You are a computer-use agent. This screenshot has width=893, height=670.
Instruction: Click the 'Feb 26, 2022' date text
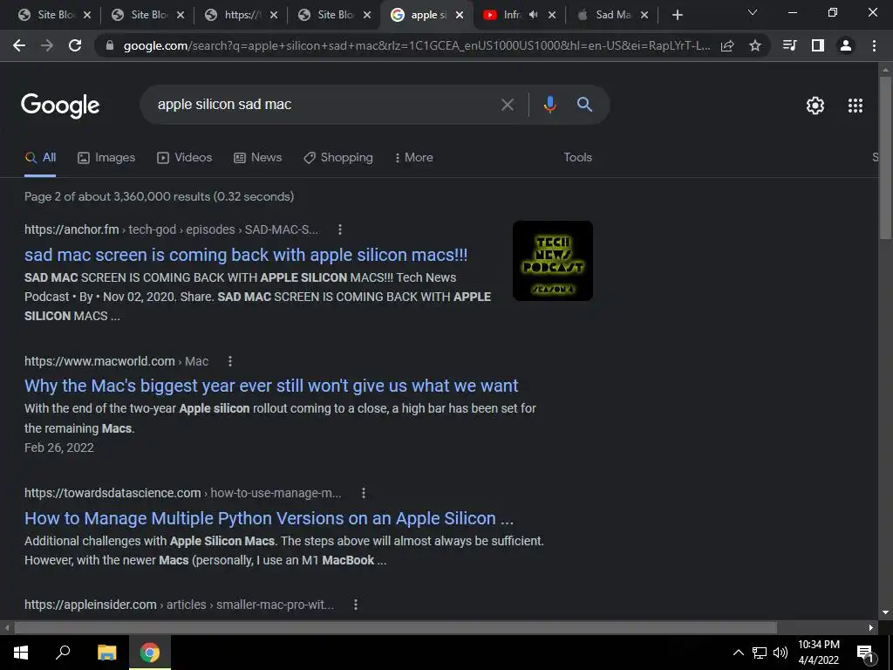point(59,448)
